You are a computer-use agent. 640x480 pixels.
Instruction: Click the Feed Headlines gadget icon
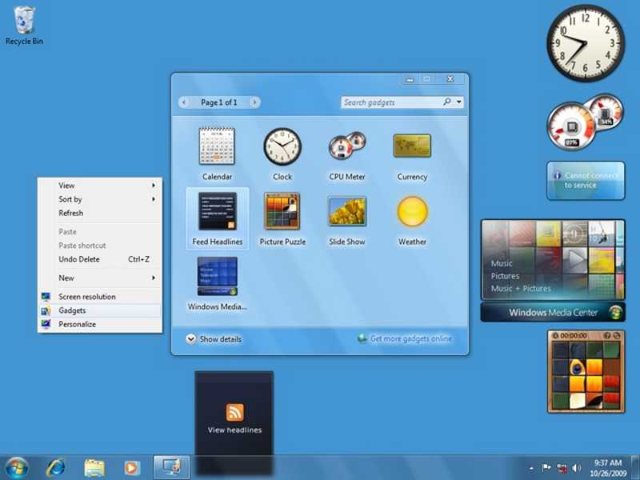click(x=218, y=211)
